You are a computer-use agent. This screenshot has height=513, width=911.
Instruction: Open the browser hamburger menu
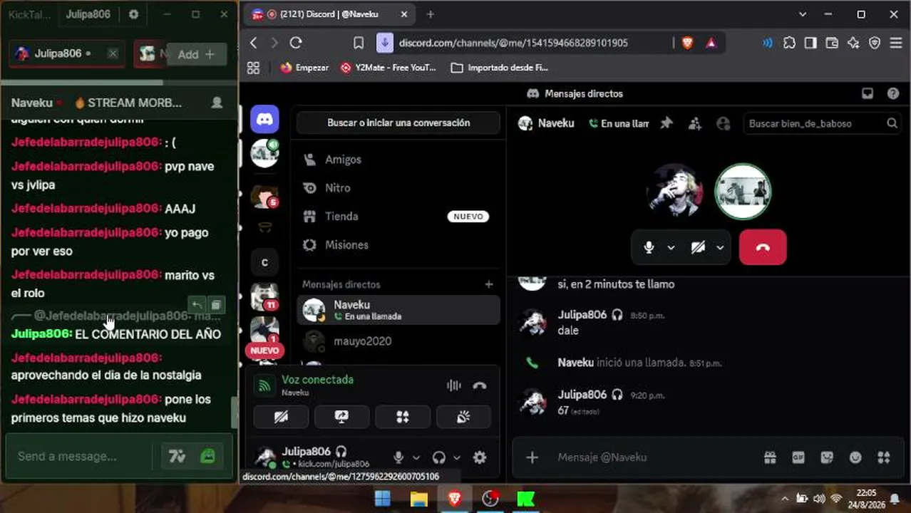[x=896, y=43]
